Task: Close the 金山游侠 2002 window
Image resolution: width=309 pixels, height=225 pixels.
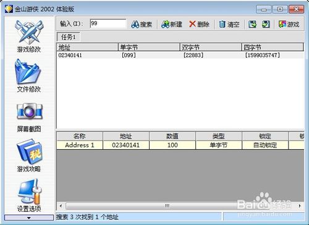Action: coord(297,9)
